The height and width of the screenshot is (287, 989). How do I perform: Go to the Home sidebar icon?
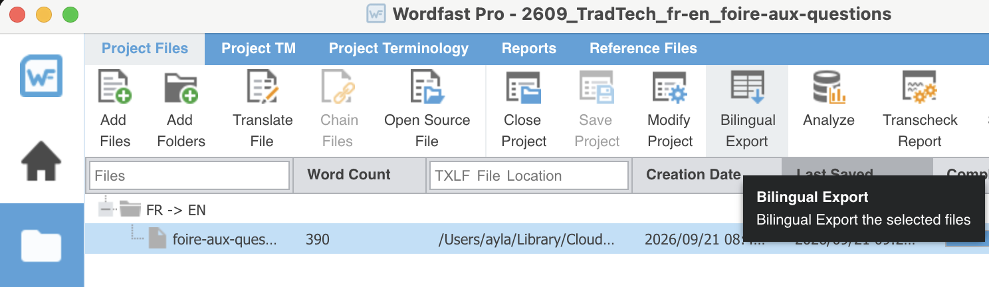coord(41,161)
